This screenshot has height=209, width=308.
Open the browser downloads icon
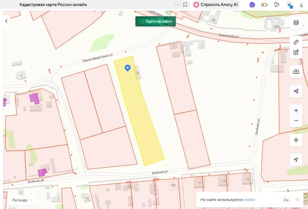click(x=301, y=5)
